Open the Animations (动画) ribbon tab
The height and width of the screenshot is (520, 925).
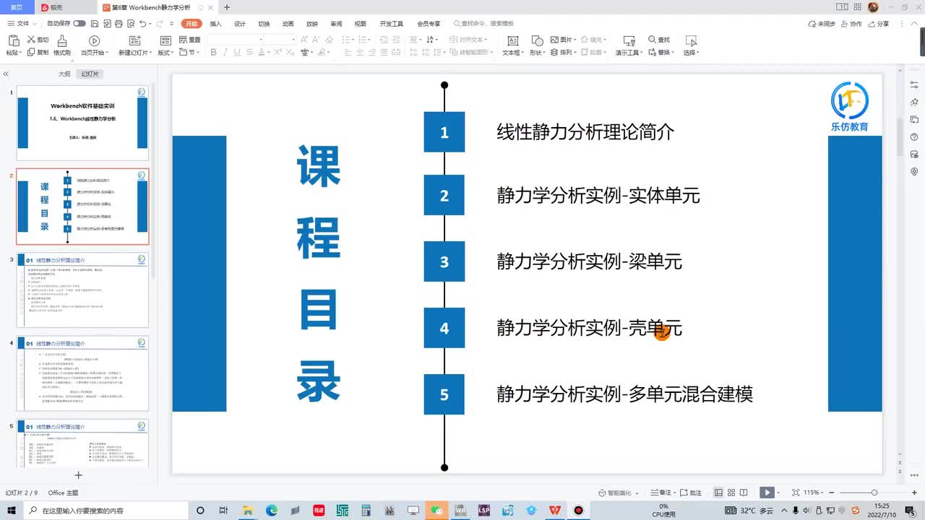point(288,24)
